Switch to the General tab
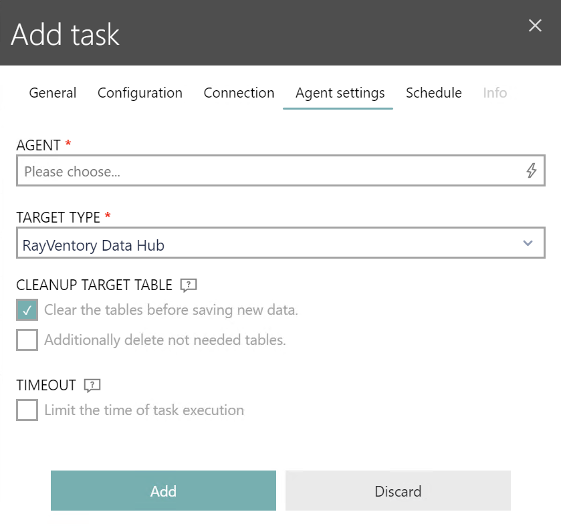This screenshot has height=526, width=561. click(x=53, y=93)
